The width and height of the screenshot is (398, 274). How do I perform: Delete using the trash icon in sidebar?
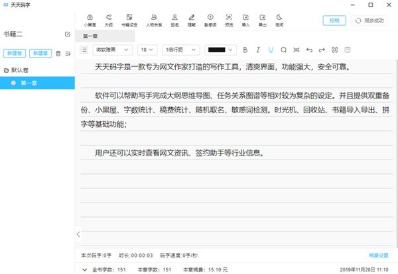coord(58,53)
